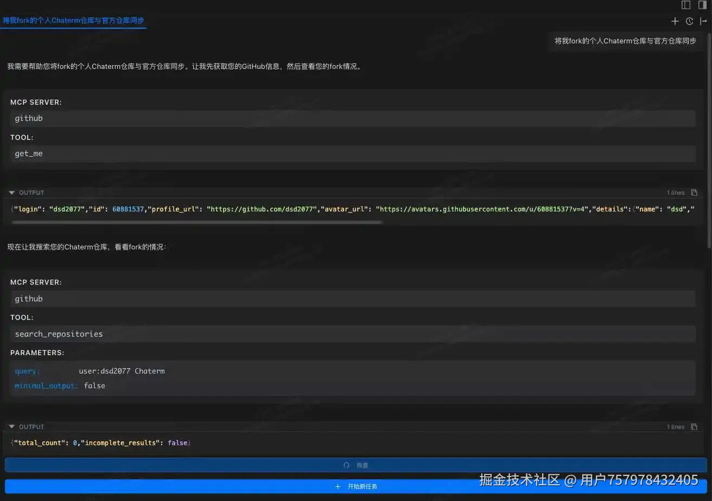Click the minimal_output parameter label

[x=47, y=386]
